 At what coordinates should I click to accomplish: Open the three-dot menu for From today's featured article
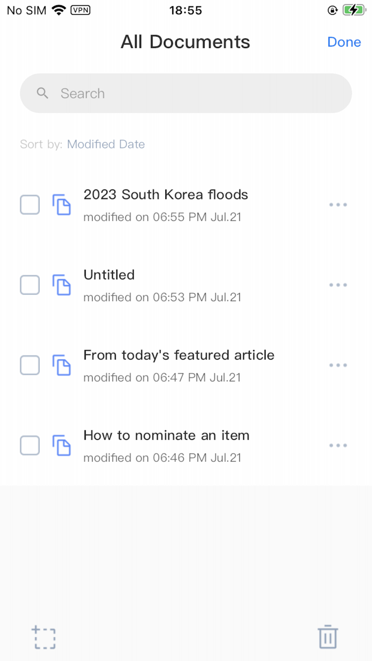(x=338, y=365)
